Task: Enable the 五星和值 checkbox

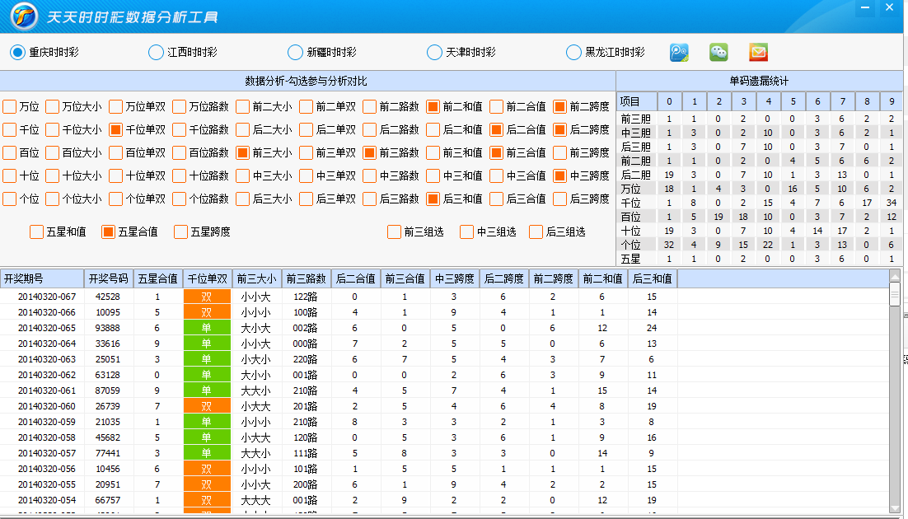Action: [38, 231]
